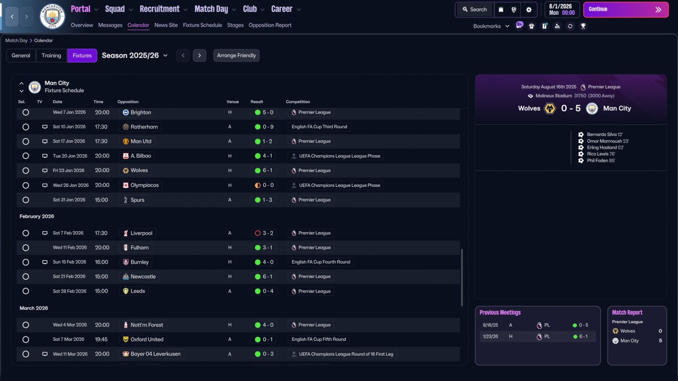Screen dimensions: 678x381
Task: Open the Overview sub-menu item
Action: pos(82,25)
